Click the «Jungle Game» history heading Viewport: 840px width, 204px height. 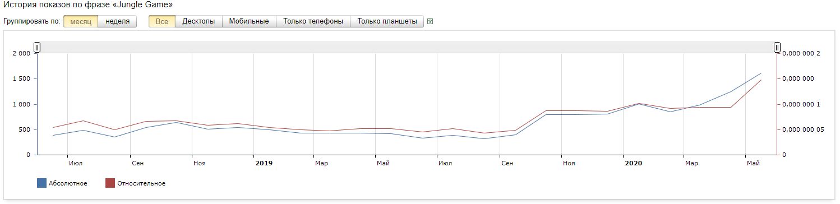[x=88, y=4]
